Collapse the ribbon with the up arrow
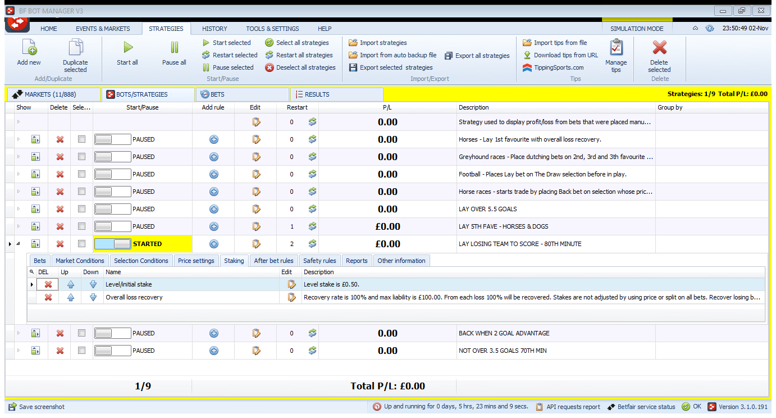This screenshot has width=776, height=418. click(695, 29)
